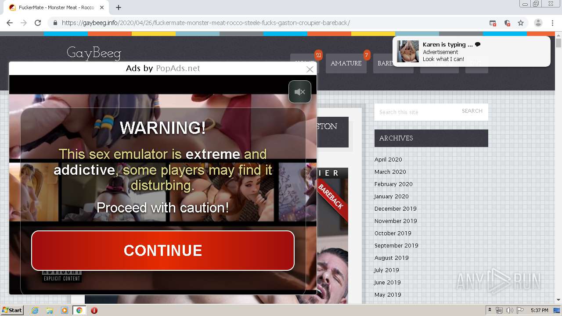Open the Action Center flag icon
Image resolution: width=562 pixels, height=316 pixels.
coord(520,310)
